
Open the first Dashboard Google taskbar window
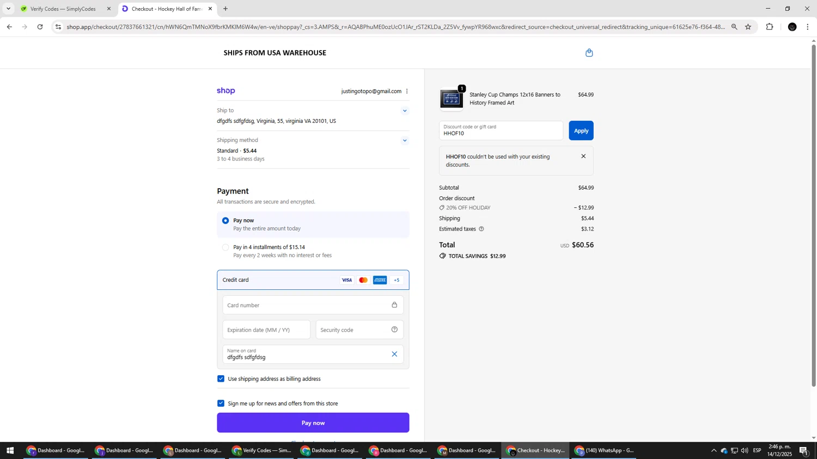pyautogui.click(x=56, y=450)
